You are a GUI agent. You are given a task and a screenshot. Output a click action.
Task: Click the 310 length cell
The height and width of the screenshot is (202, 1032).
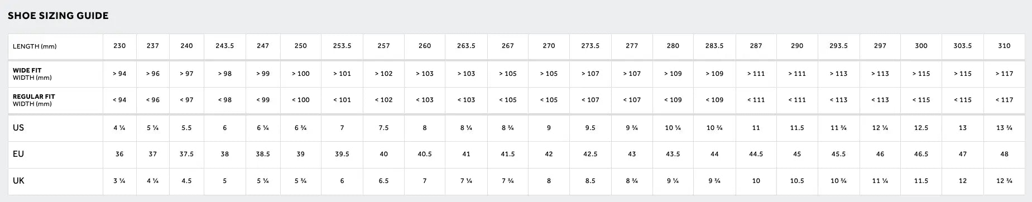1004,46
